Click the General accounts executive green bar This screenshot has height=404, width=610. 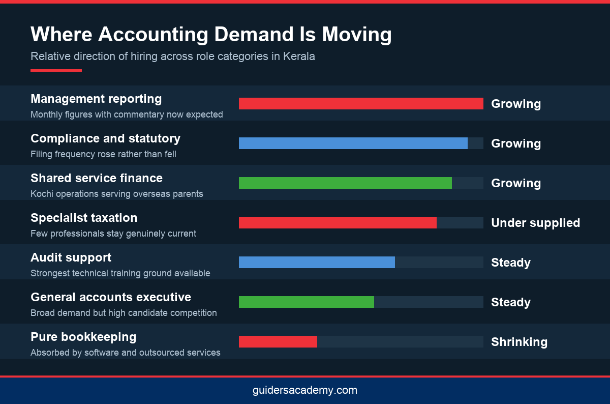tap(307, 302)
